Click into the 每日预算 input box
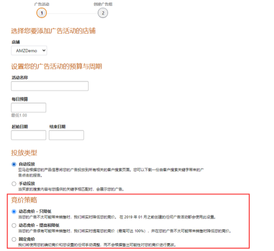This screenshot has width=274, height=251. 29,108
